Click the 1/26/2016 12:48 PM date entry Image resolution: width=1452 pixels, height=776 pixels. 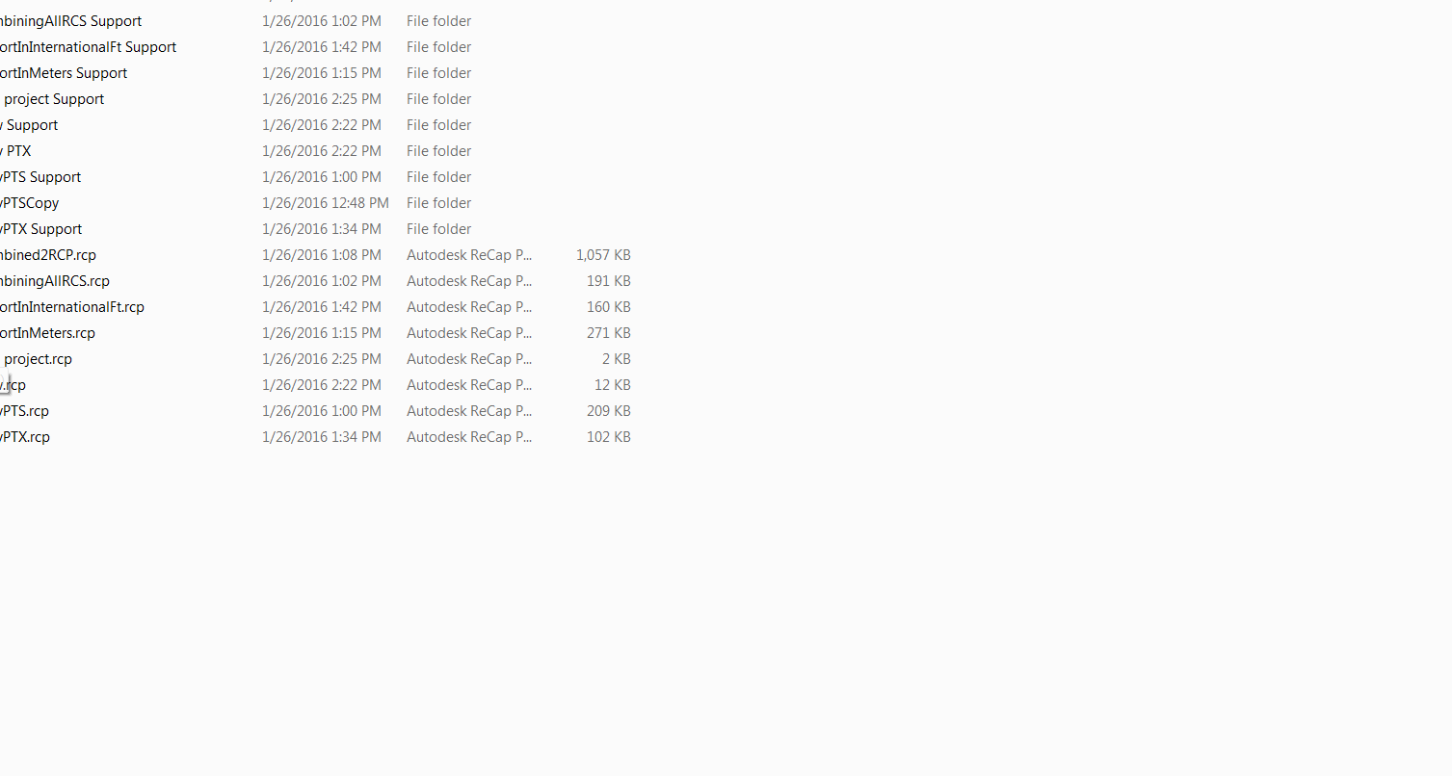point(326,203)
